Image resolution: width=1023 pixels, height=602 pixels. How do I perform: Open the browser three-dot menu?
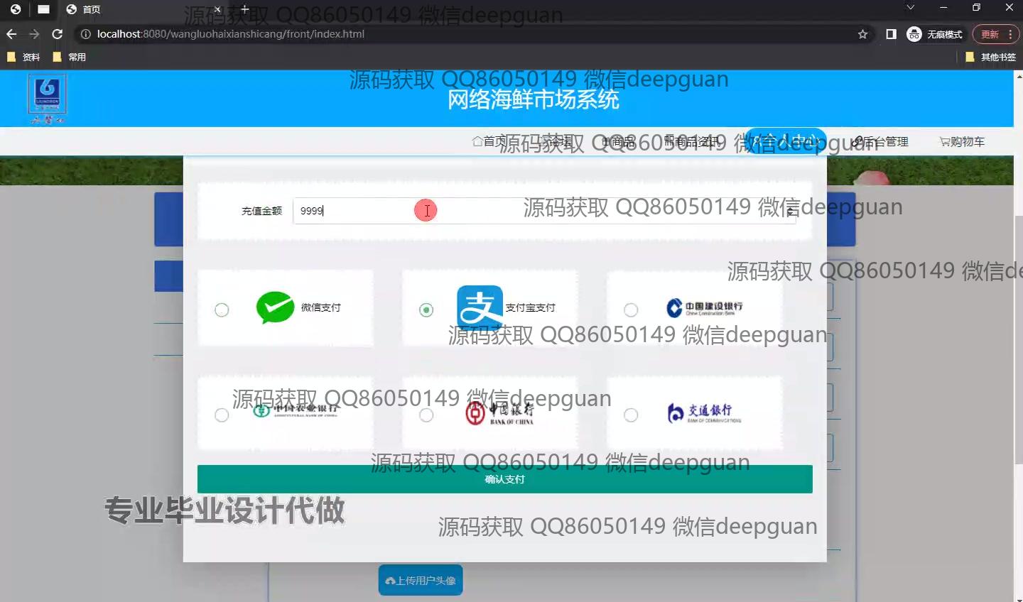coord(1010,34)
